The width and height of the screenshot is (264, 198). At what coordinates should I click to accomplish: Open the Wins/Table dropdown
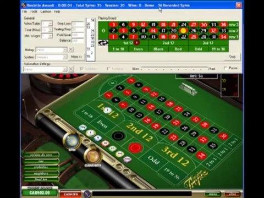click(x=51, y=24)
